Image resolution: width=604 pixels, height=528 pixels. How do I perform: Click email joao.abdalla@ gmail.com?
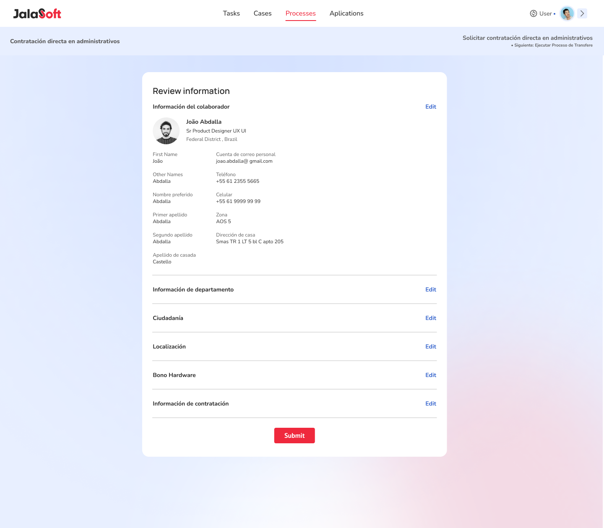point(244,161)
